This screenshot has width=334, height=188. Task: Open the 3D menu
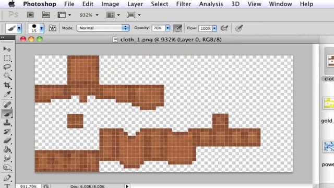pos(235,4)
